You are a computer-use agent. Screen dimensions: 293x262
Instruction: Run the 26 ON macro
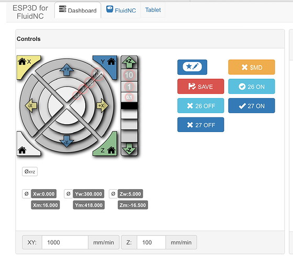point(252,86)
